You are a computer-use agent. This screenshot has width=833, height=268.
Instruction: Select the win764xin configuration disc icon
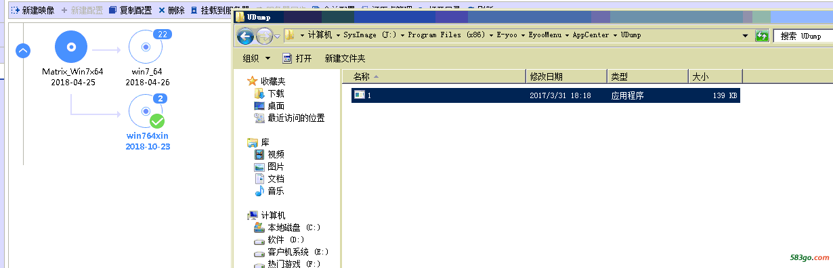click(x=145, y=111)
